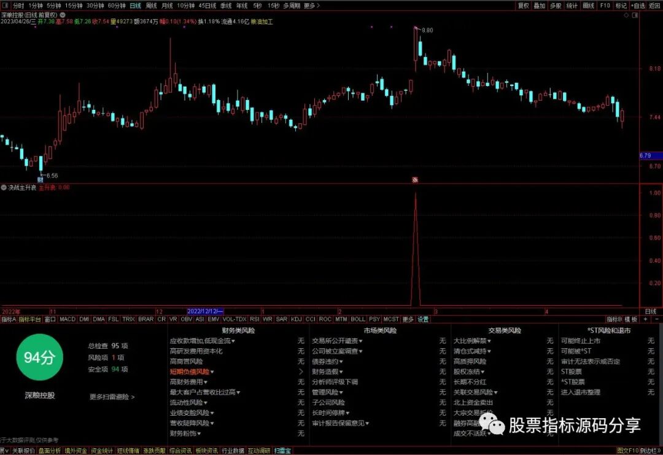
Task: Select the 画线 drawing tool
Action: [589, 6]
